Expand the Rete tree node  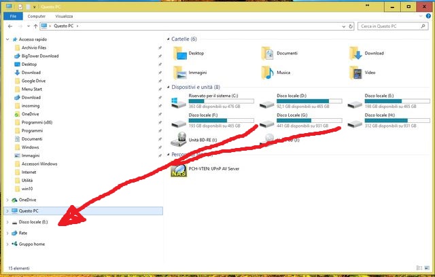tap(7, 233)
